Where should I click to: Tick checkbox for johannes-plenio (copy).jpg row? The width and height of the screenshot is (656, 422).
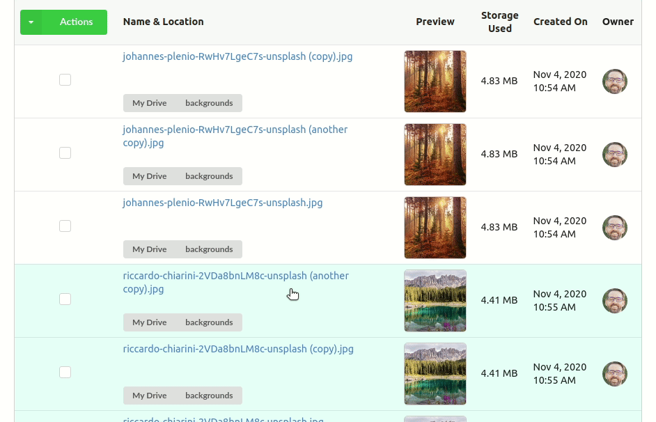(x=65, y=80)
